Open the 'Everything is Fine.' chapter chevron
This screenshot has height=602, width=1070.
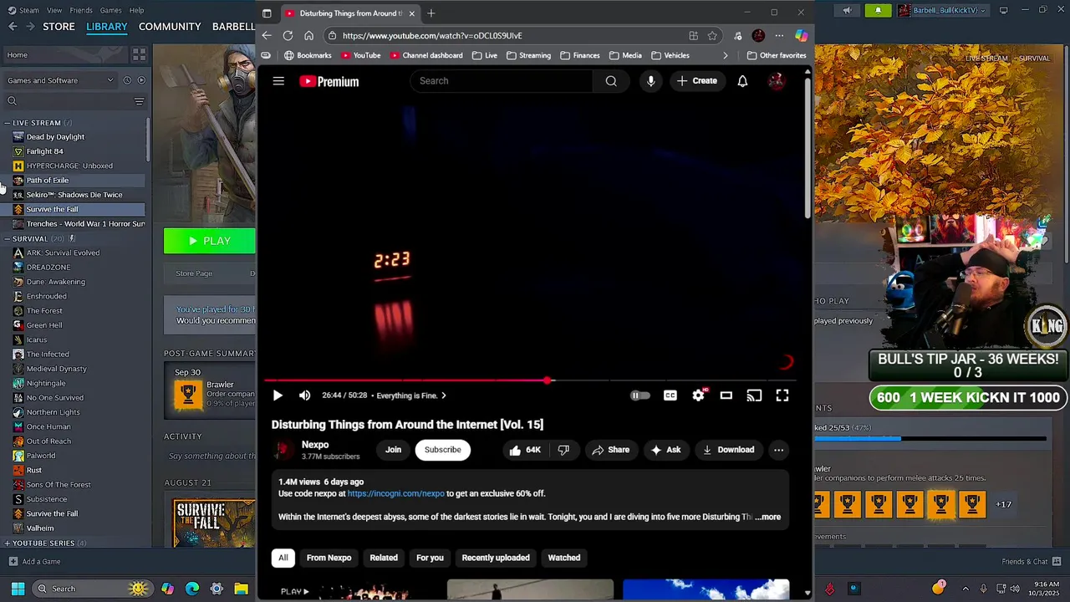(x=444, y=395)
